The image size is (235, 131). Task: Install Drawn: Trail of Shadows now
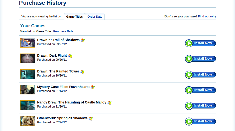pyautogui.click(x=200, y=43)
